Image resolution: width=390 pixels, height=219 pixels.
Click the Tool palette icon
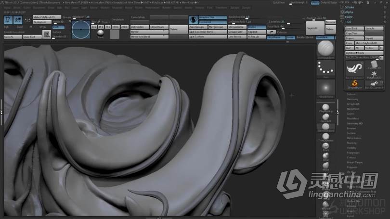342,22
